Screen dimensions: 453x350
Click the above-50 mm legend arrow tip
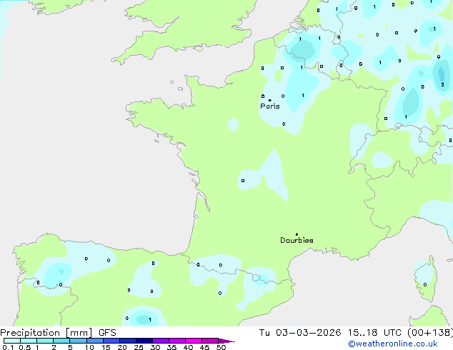point(226,341)
